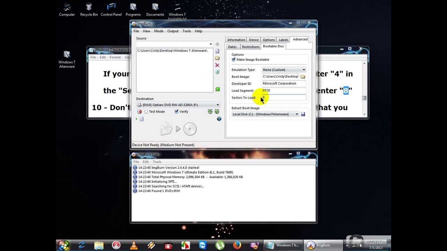Screen dimensions: 447x251
Task: Open ImgBurn Tools menu
Action: [x=186, y=31]
